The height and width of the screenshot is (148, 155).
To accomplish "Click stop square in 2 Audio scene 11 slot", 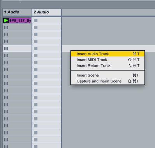I will (x=35, y=90).
